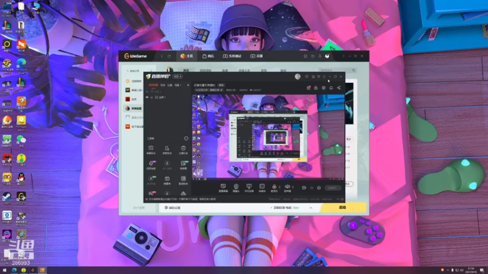Image resolution: width=488 pixels, height=274 pixels.
Task: Click the start broadcast button
Action: 332,188
